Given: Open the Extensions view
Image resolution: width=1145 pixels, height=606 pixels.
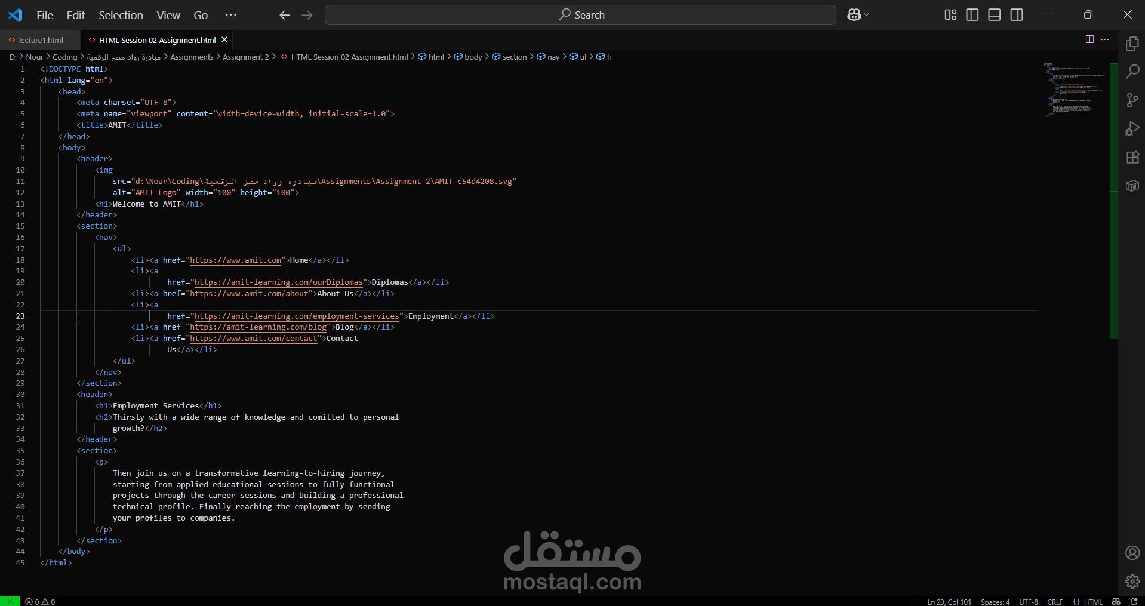Looking at the screenshot, I should (x=1132, y=157).
